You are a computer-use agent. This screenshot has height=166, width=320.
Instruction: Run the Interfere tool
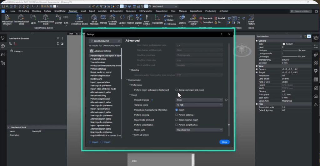pyautogui.click(x=103, y=19)
